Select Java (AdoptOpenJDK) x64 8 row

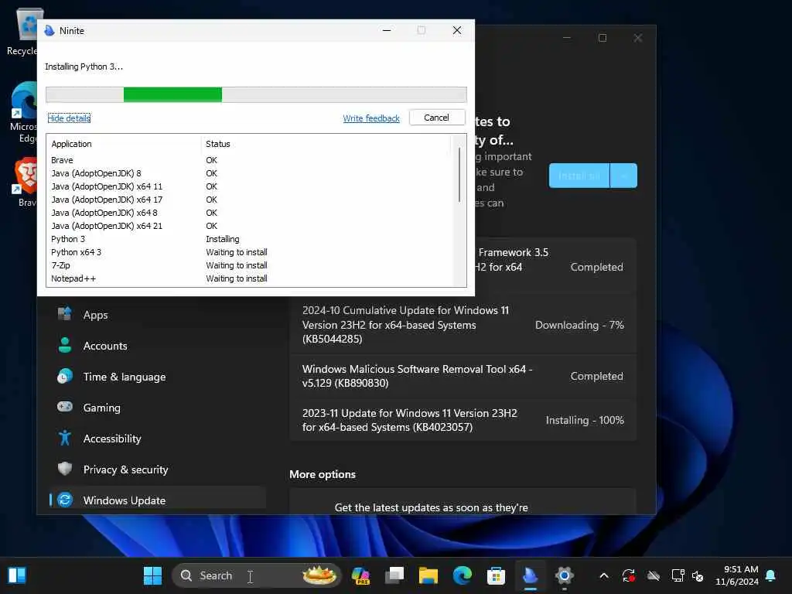pyautogui.click(x=251, y=213)
